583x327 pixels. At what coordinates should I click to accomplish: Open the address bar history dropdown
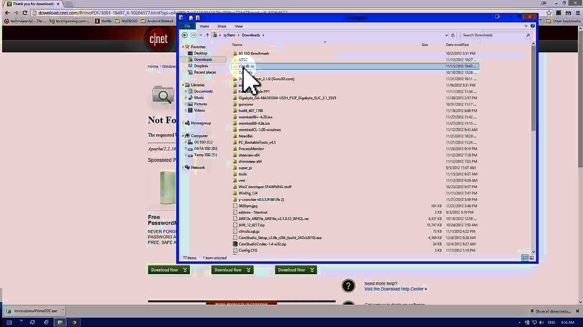[x=446, y=35]
